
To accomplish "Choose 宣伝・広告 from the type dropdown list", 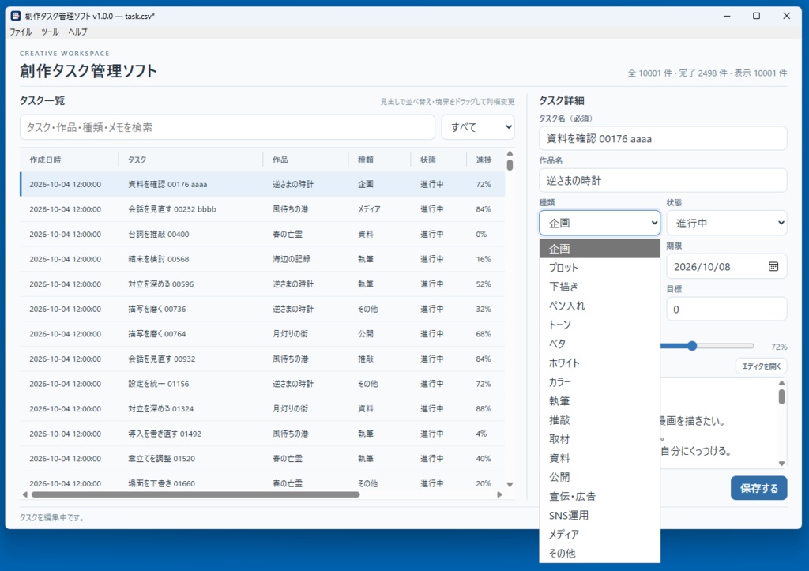I will point(600,496).
